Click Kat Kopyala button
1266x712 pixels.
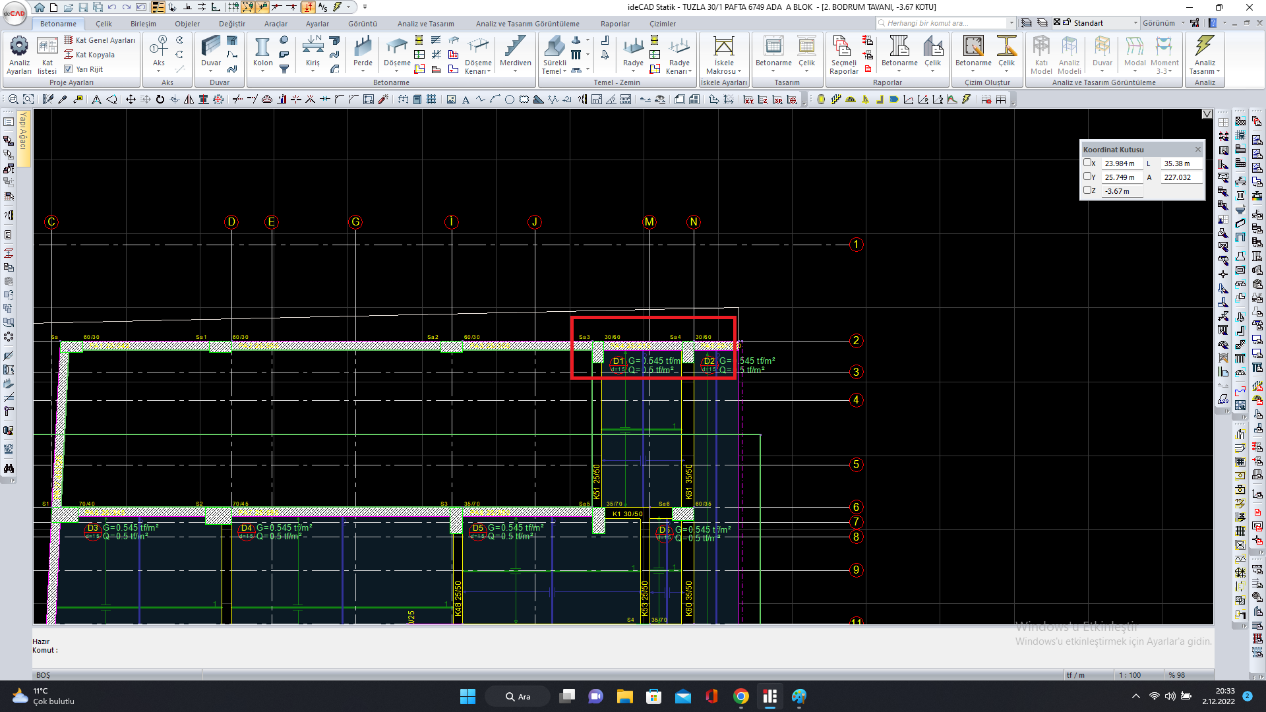point(89,55)
